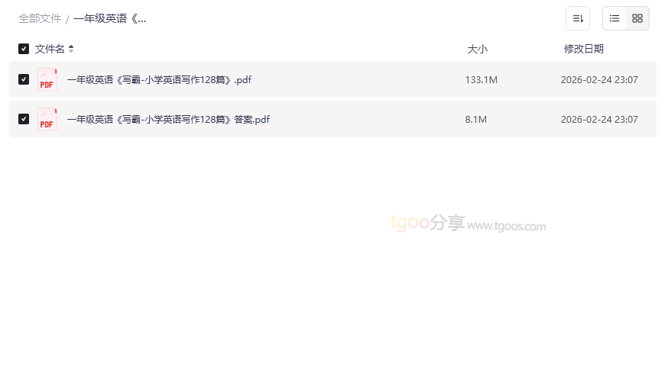Uncheck the first PDF file's checkbox
Image resolution: width=668 pixels, height=392 pixels.
[x=24, y=79]
